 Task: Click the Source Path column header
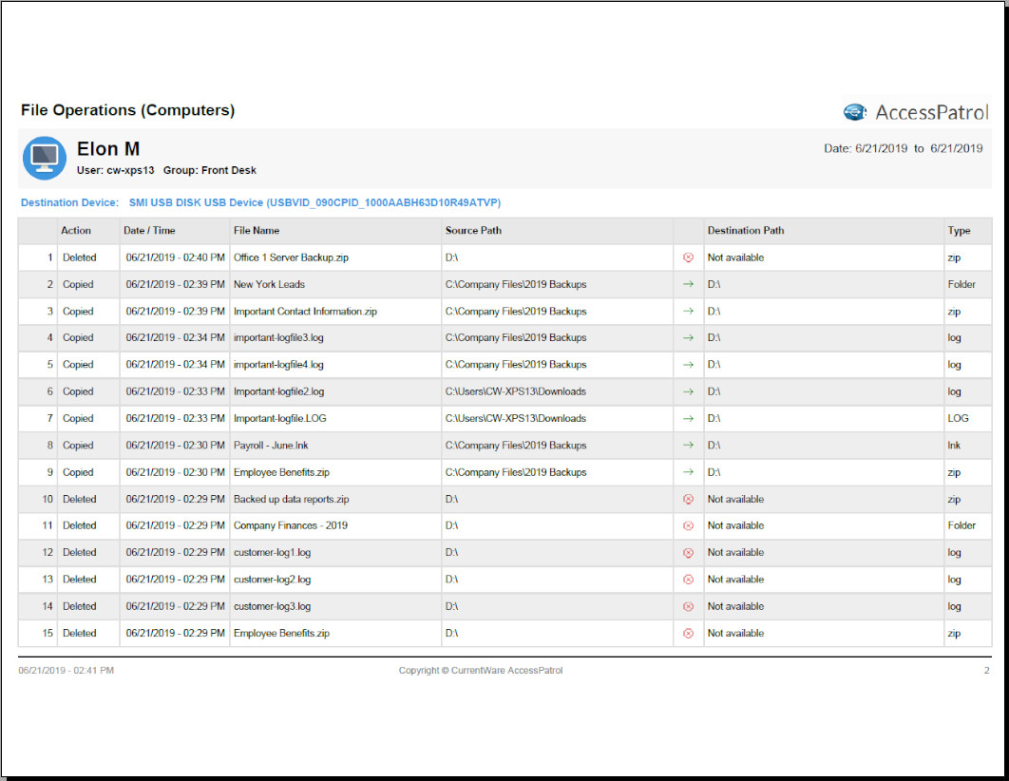tap(473, 231)
